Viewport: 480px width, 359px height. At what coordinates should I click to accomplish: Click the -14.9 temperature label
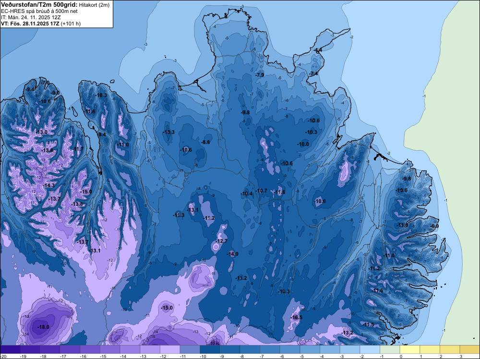click(x=232, y=254)
